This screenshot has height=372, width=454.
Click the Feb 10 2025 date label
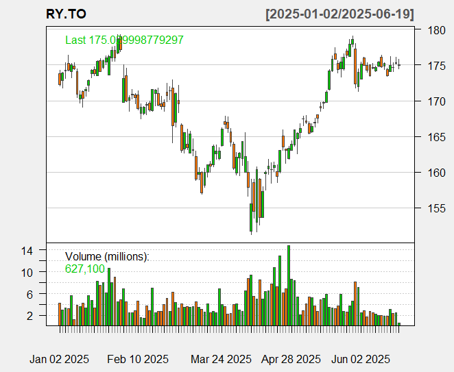coord(138,359)
